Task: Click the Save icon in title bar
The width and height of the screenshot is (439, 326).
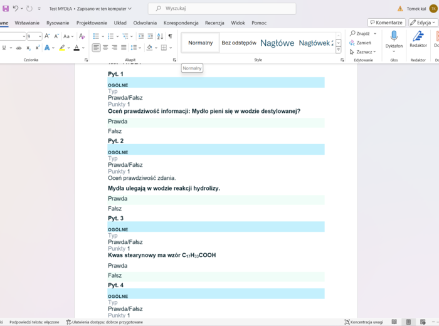Action: (x=5, y=8)
